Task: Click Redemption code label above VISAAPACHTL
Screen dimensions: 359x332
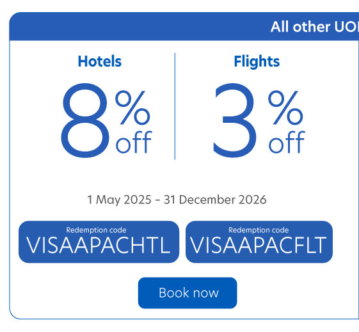Action: (x=96, y=230)
